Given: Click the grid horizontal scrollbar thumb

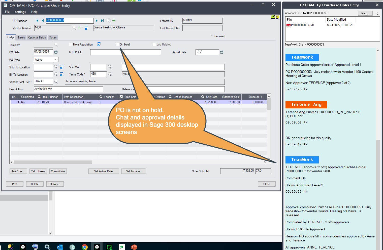Looking at the screenshot, I should pyautogui.click(x=53, y=162).
